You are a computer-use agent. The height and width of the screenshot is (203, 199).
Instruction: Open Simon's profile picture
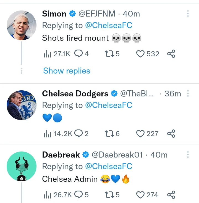pos(22,25)
